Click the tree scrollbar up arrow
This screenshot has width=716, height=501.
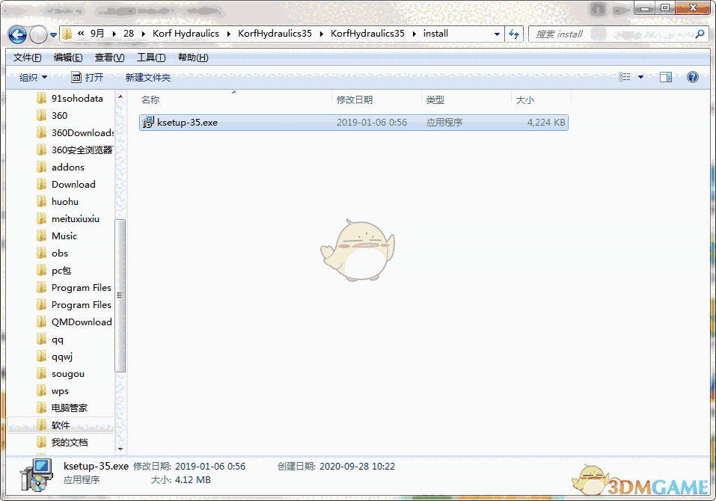(120, 96)
